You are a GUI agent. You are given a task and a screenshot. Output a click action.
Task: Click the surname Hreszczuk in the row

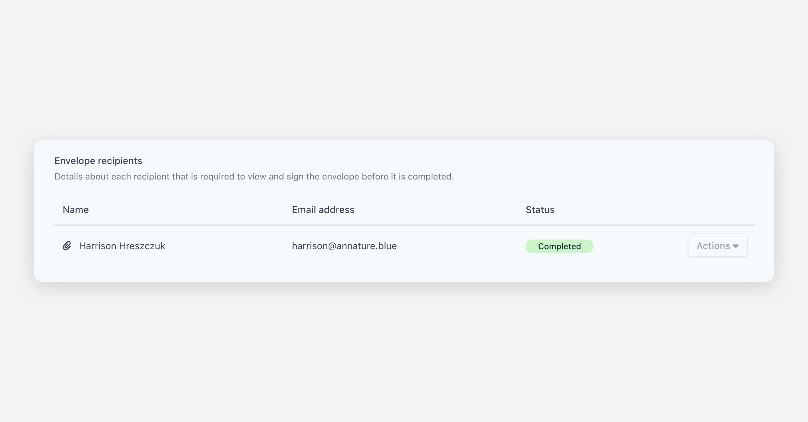[x=142, y=246]
